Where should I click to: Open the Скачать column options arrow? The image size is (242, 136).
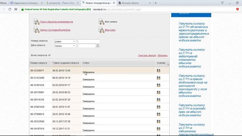coord(168,64)
